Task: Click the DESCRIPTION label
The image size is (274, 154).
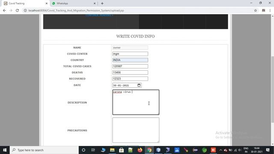Action: pos(77,103)
